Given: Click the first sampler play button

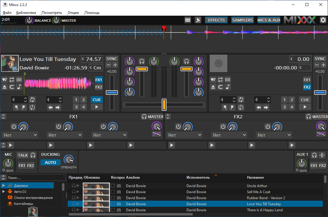Looking at the screenshot, I should coord(11,145).
